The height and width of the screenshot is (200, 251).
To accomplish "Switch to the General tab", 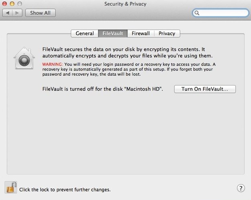I will tap(84, 33).
